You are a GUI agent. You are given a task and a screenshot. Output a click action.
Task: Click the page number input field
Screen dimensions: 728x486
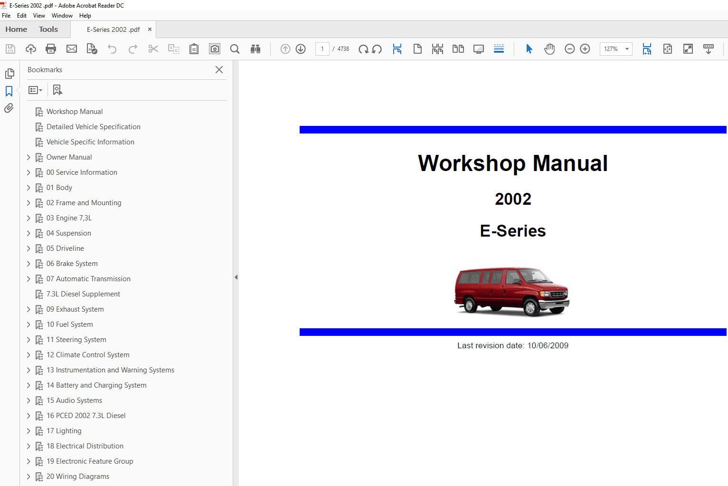click(x=322, y=49)
